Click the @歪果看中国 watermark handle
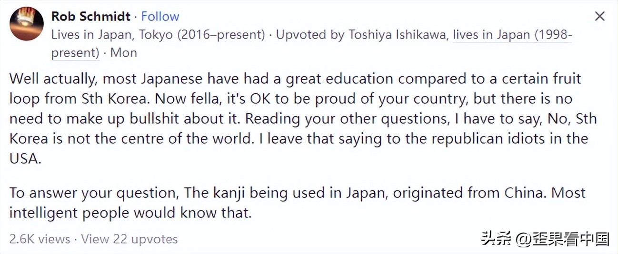 click(564, 239)
